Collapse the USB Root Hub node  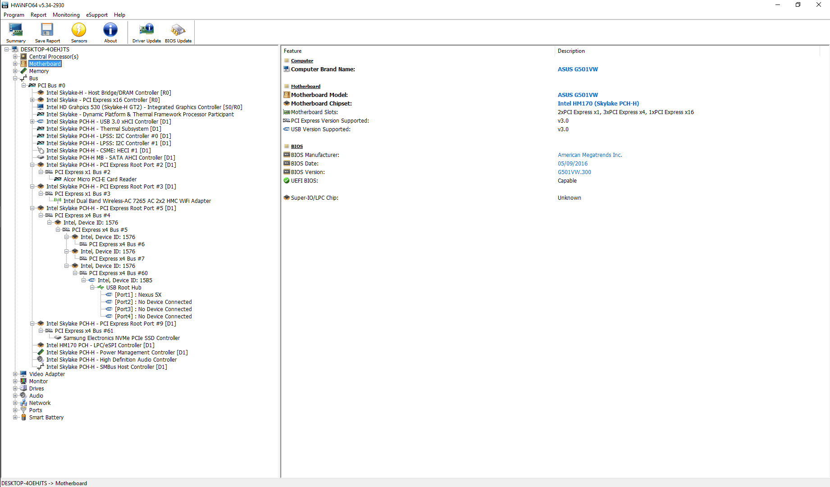[x=92, y=287]
